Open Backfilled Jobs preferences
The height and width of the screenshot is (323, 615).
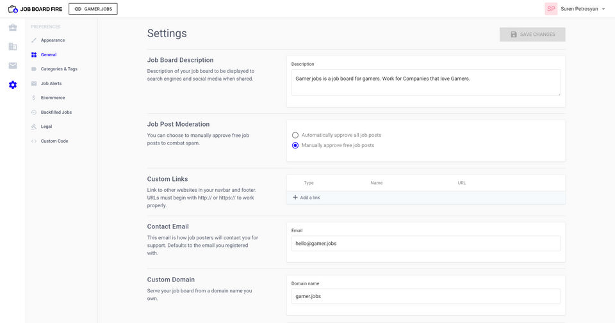pos(56,112)
